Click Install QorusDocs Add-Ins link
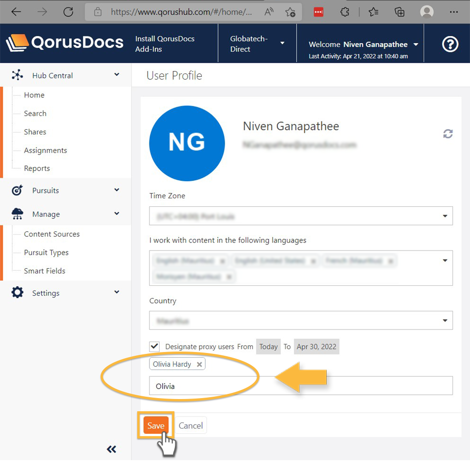Image resolution: width=470 pixels, height=470 pixels. 165,44
